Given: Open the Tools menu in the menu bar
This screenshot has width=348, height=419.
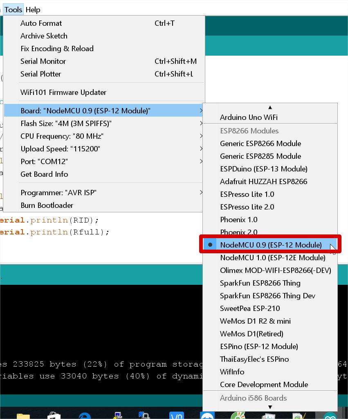Looking at the screenshot, I should tap(13, 10).
